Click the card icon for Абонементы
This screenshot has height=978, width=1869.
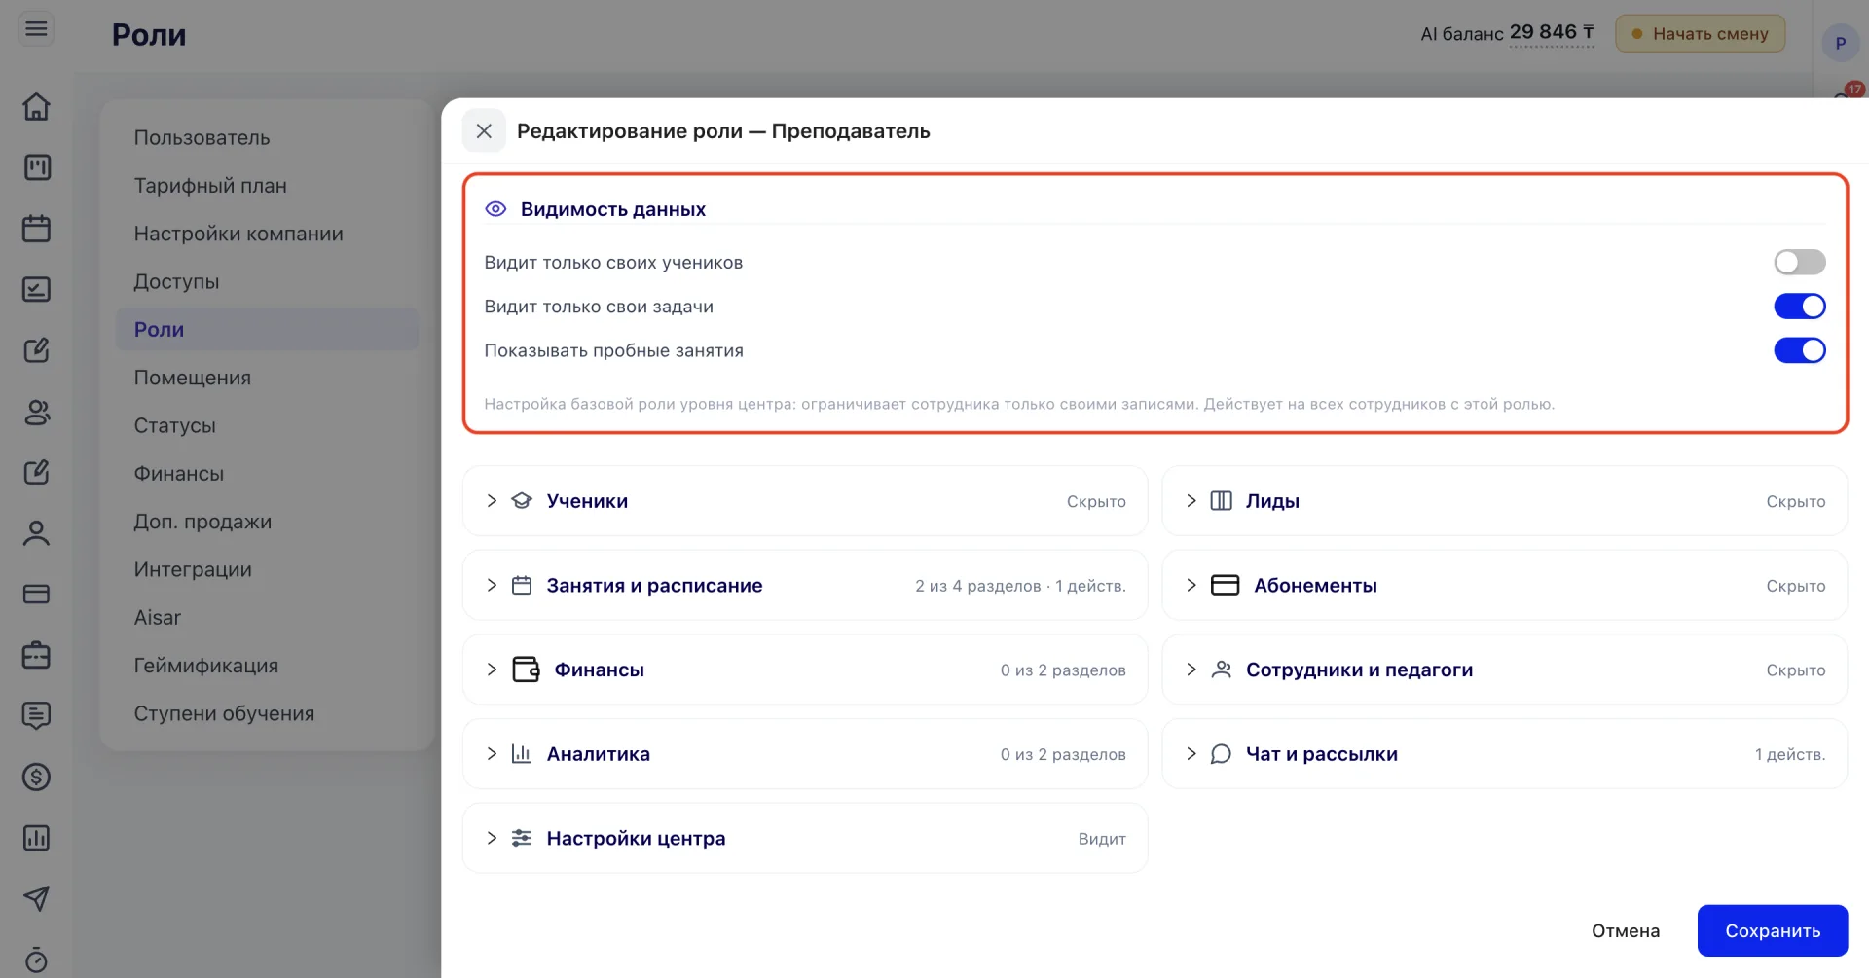click(1225, 585)
